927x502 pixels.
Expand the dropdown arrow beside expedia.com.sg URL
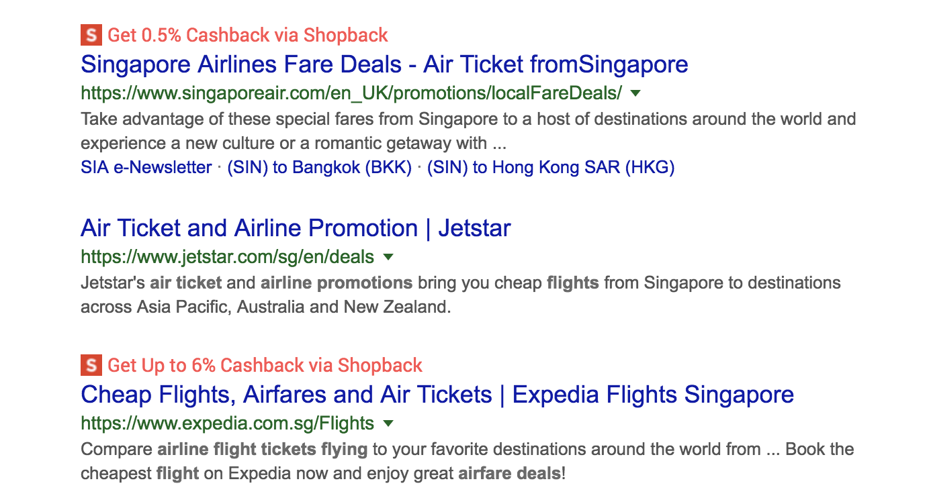(x=388, y=423)
